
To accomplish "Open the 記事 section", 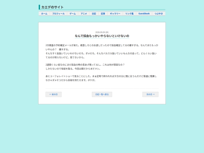I will click(103, 14).
